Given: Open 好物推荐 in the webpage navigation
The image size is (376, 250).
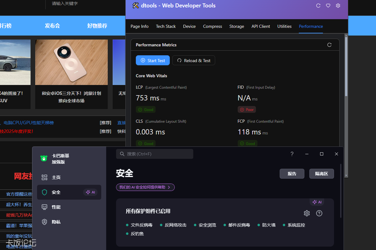Looking at the screenshot, I should tap(97, 26).
